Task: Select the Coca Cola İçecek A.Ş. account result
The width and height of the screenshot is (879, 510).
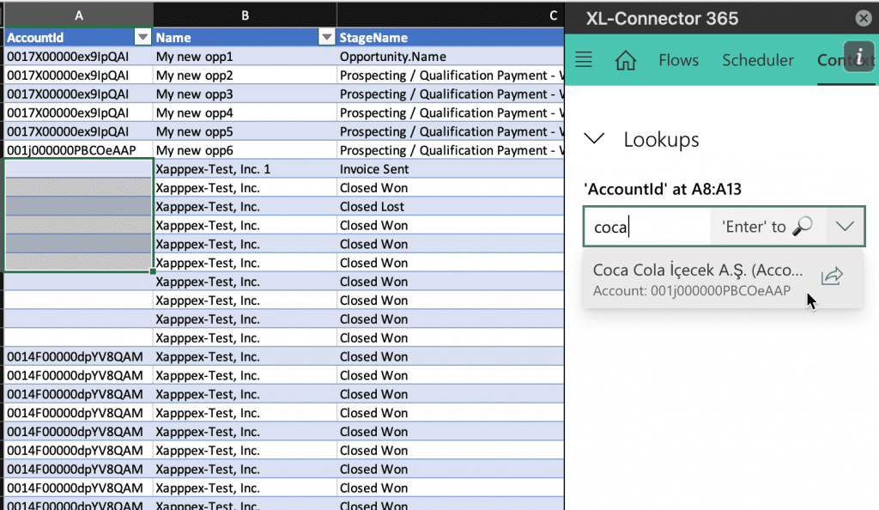Action: coord(698,279)
